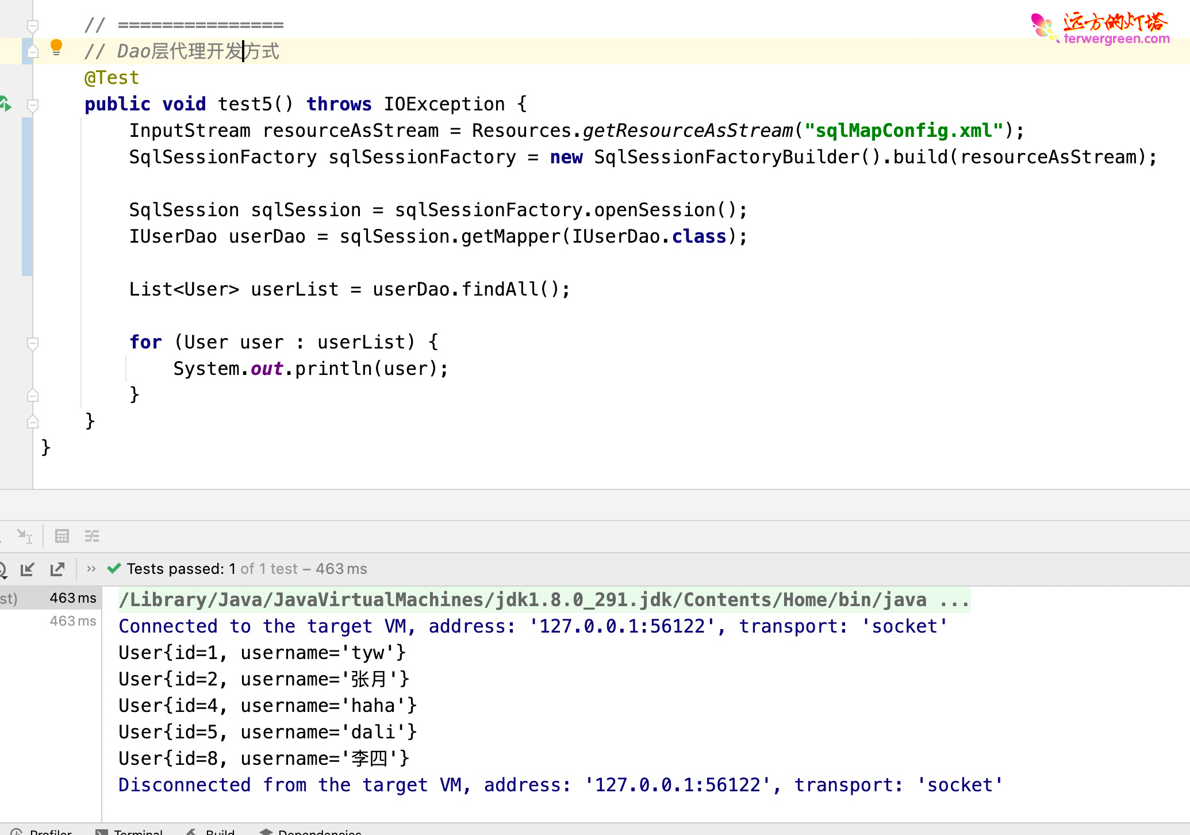Collapse the test5 method fold marker
This screenshot has width=1190, height=835.
[x=33, y=105]
